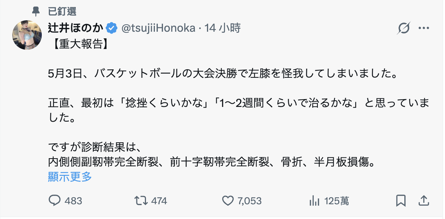This screenshot has width=445, height=219.
Task: Open the three-dot more options menu
Action: pos(424,28)
